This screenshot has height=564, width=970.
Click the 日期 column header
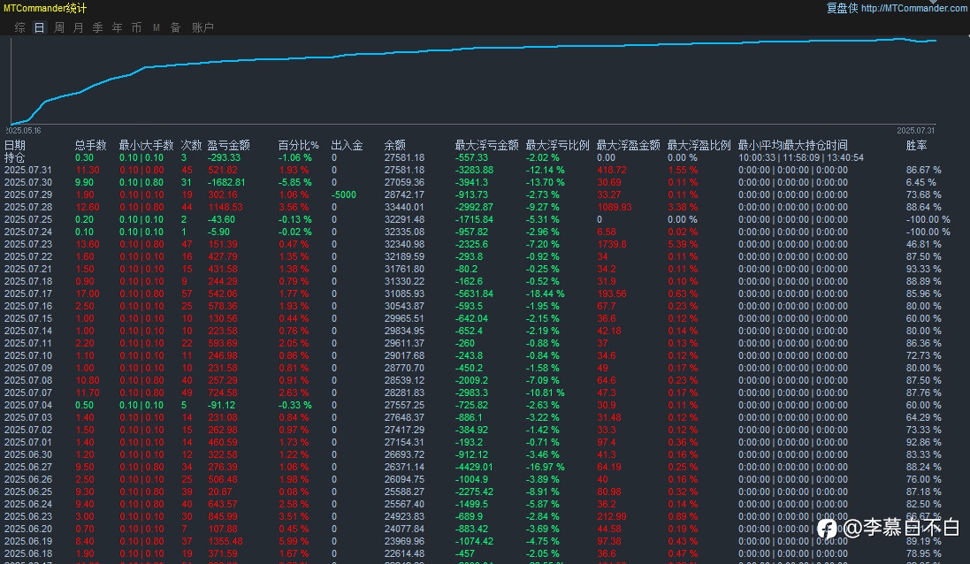pos(15,145)
